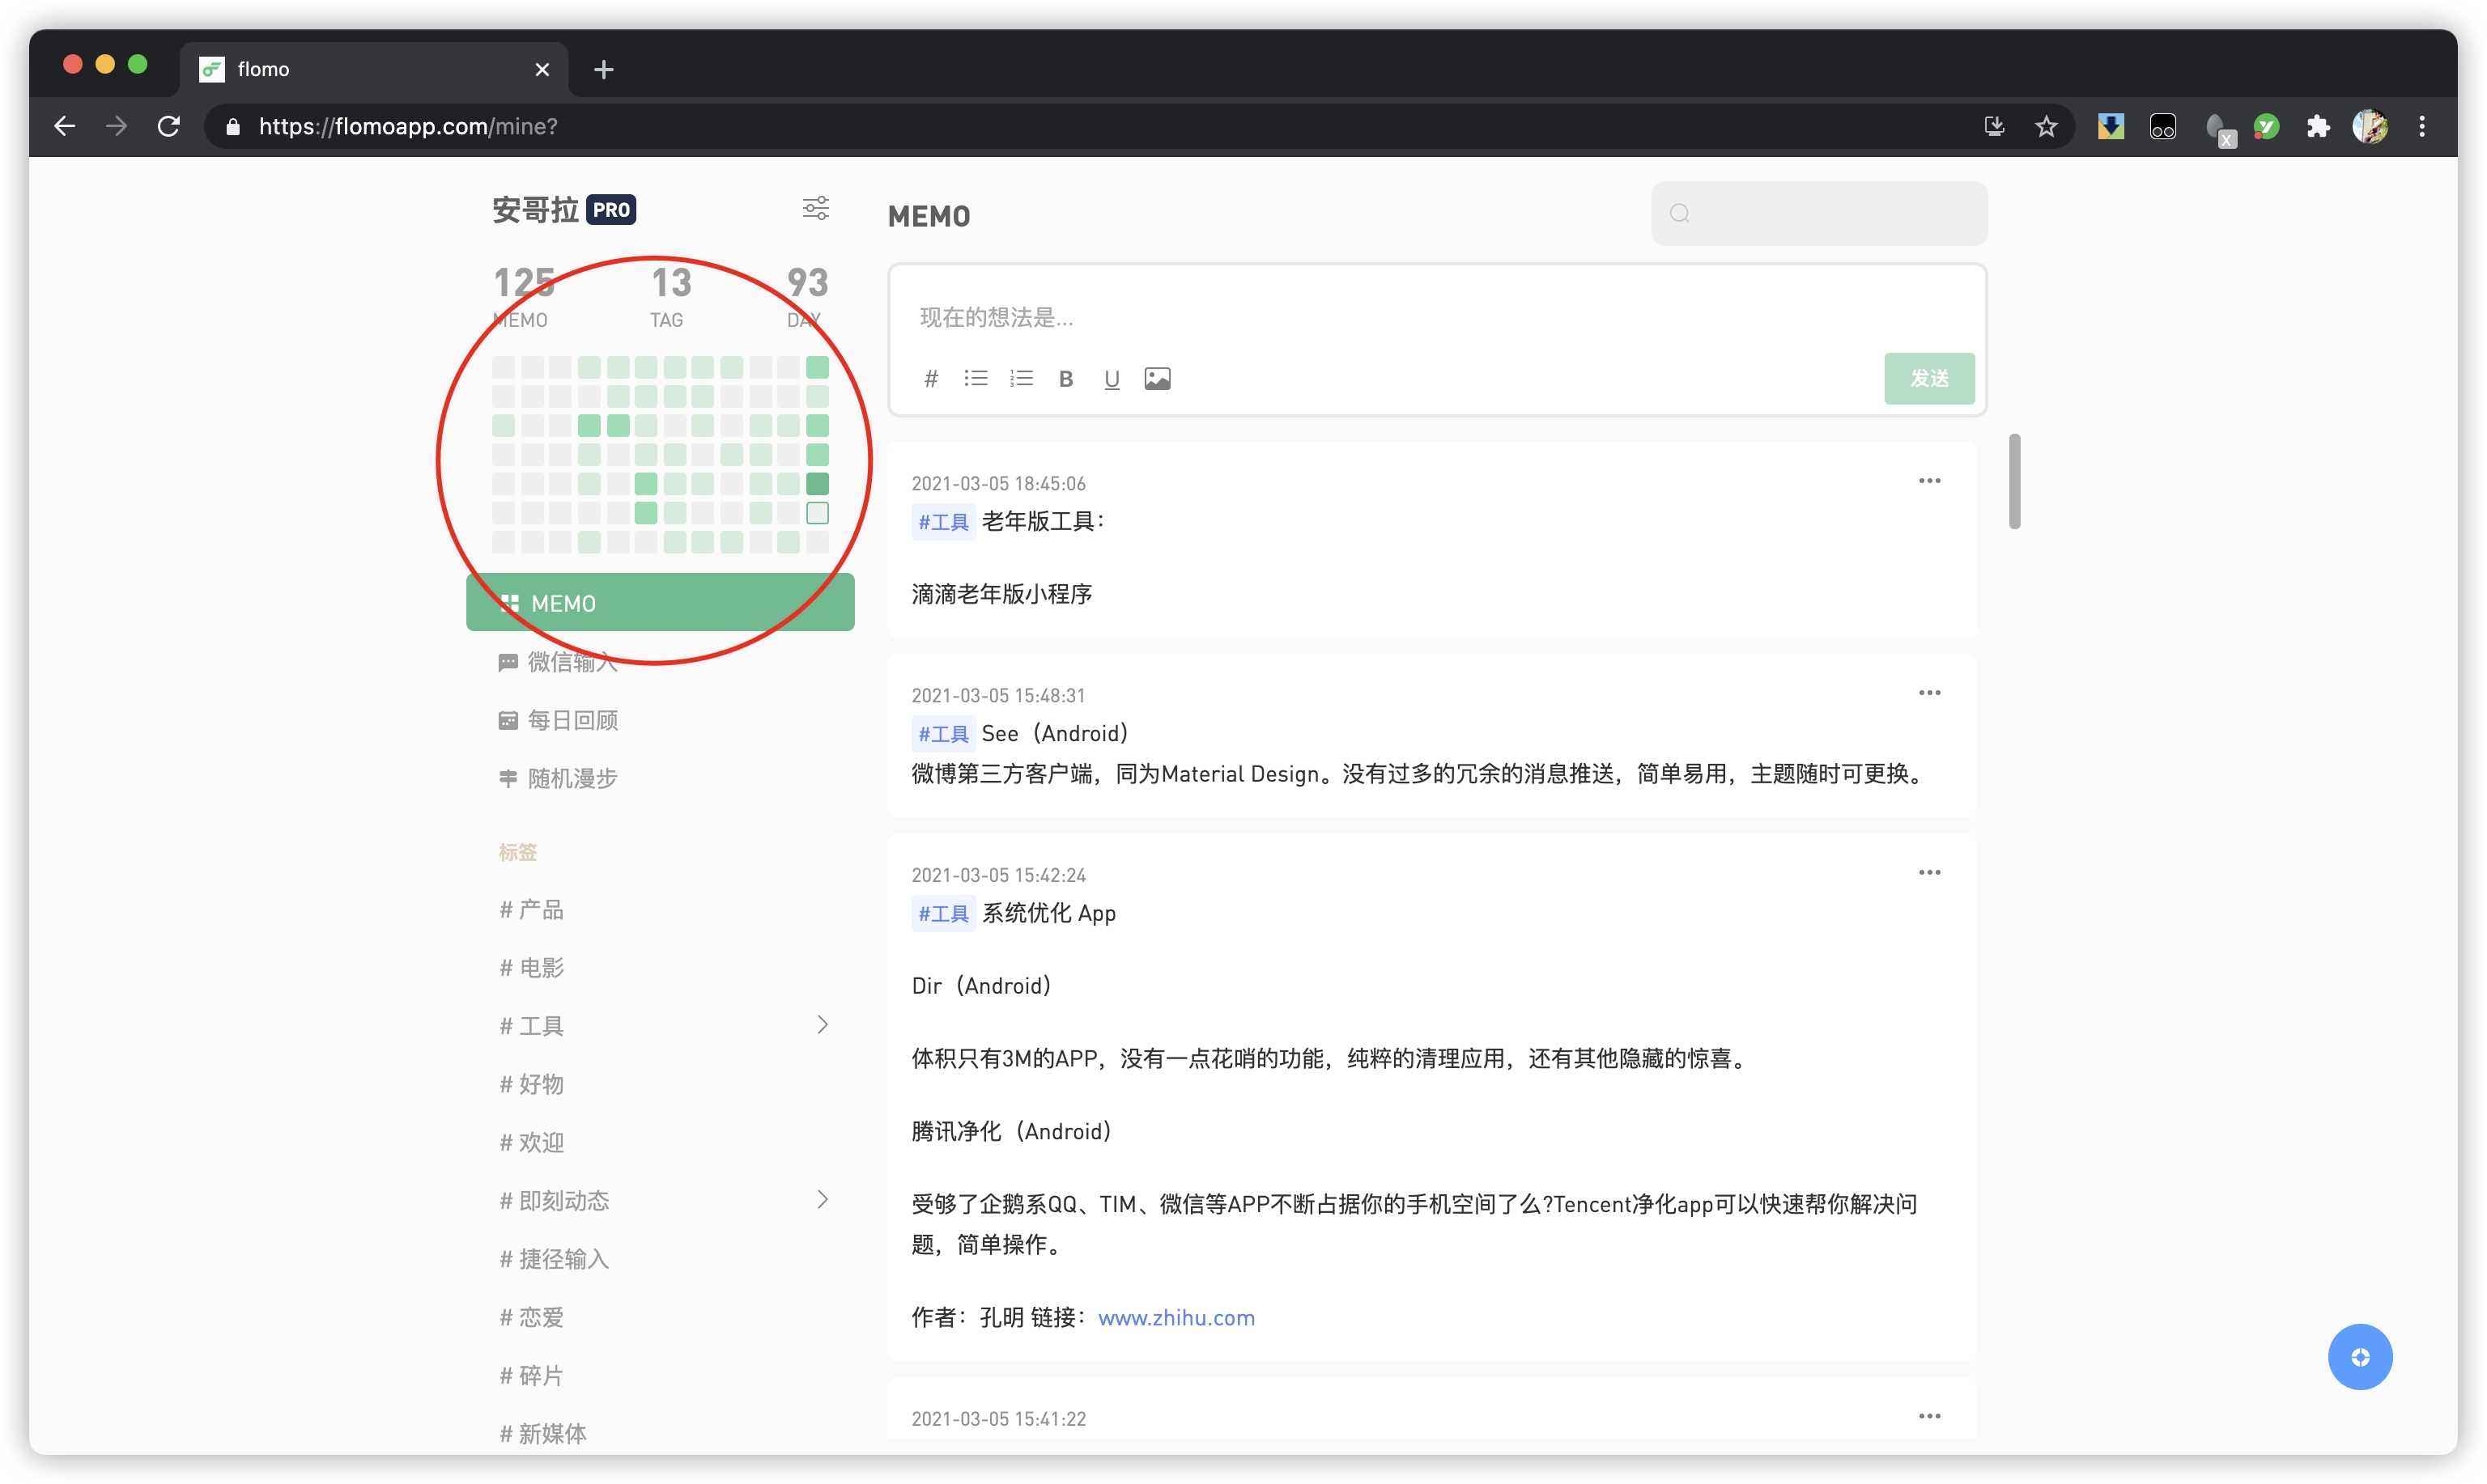Bookmark this page with the star icon
Image resolution: width=2487 pixels, height=1484 pixels.
point(2046,126)
